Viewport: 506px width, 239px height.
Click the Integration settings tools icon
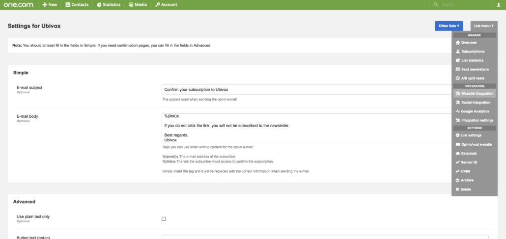click(x=457, y=120)
